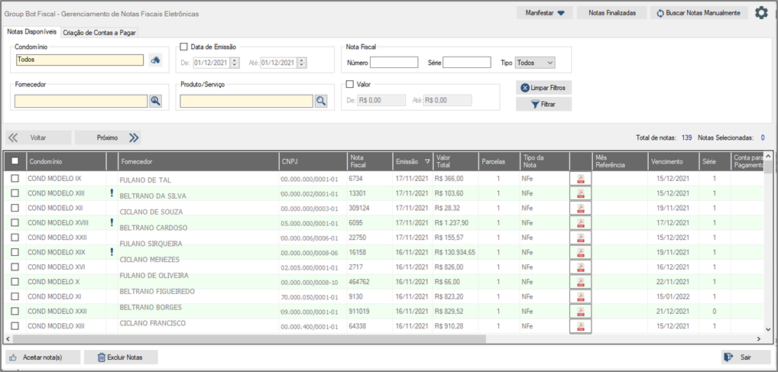Click the Limpar Filtros button
778x372 pixels.
[544, 88]
